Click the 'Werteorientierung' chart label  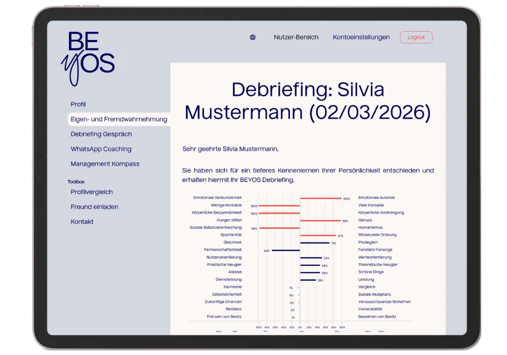pos(375,257)
